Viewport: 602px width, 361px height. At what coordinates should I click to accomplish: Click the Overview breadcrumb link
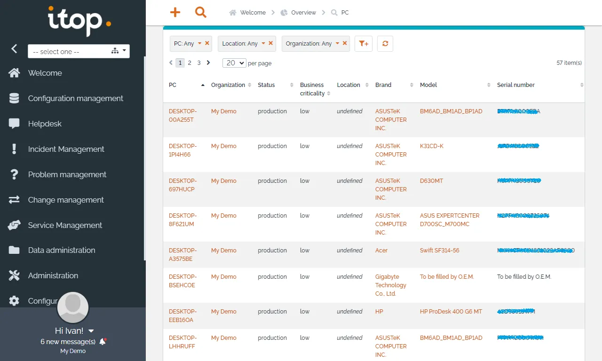click(x=303, y=13)
